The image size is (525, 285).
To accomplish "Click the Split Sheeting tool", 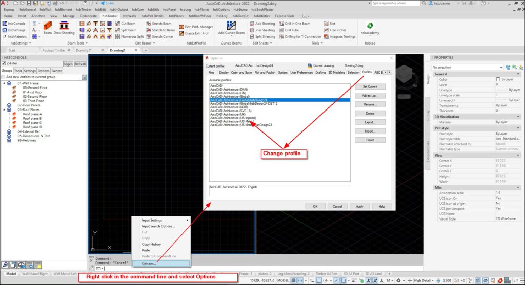I will coord(262,37).
